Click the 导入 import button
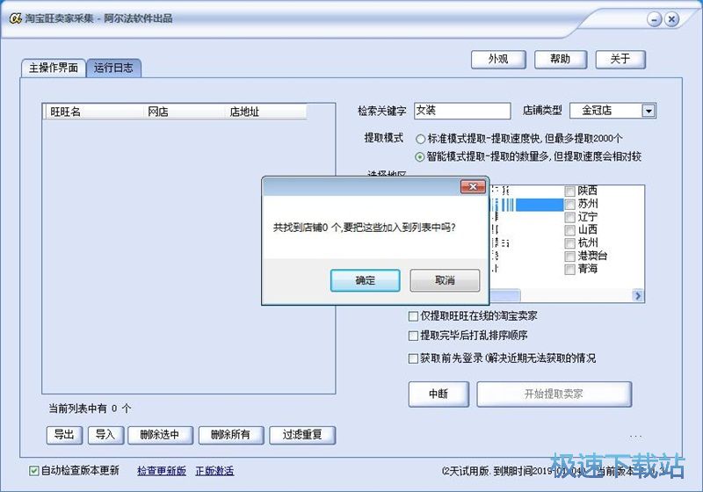The height and width of the screenshot is (492, 703). click(105, 435)
